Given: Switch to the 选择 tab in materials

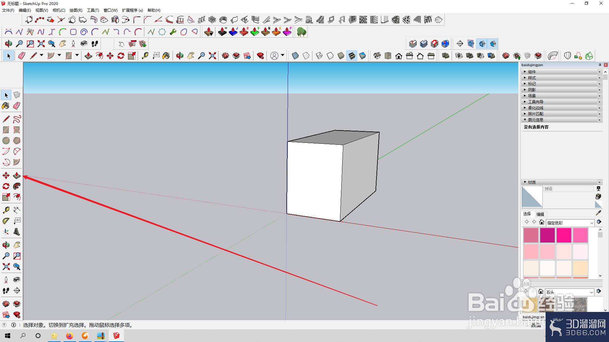Looking at the screenshot, I should 527,214.
